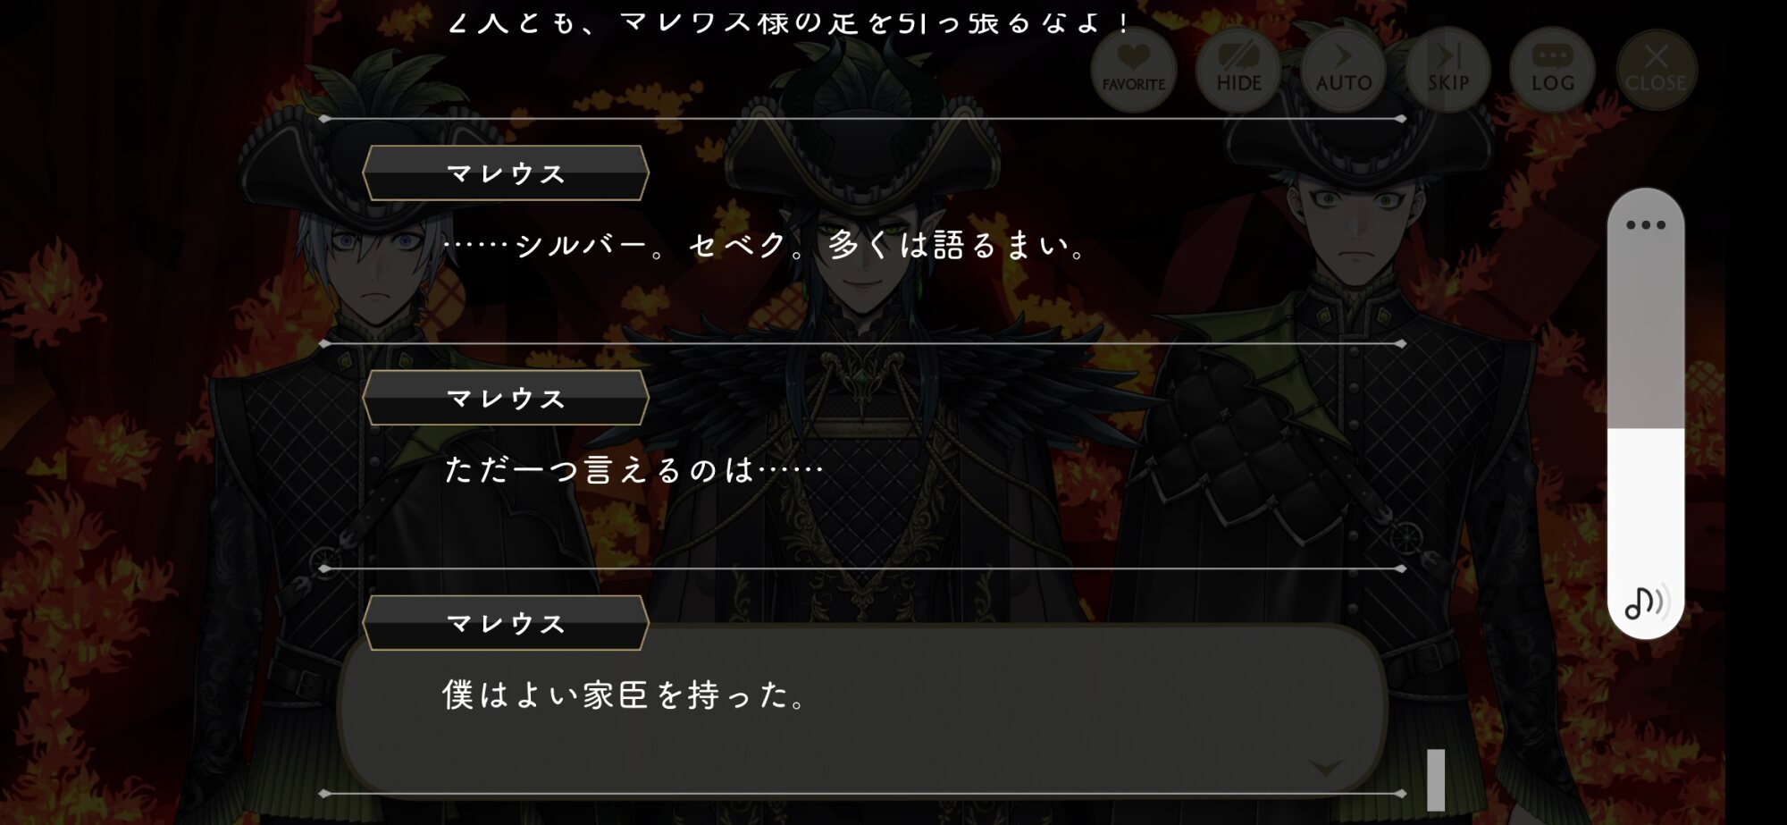Click the scrollbar thumb near bottom right
The height and width of the screenshot is (825, 1787).
(x=1436, y=779)
